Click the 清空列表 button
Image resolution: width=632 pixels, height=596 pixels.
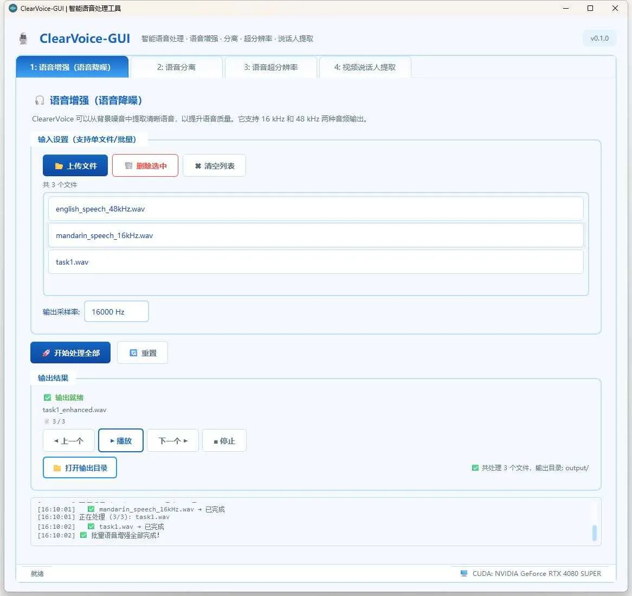tap(215, 166)
